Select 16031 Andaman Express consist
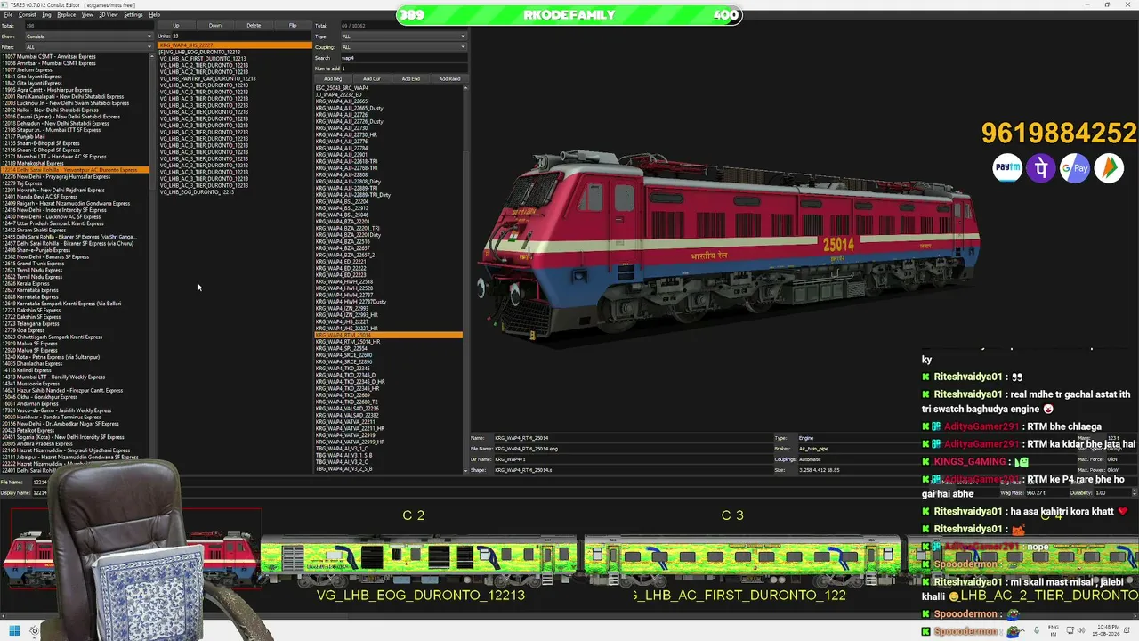 tap(77, 404)
